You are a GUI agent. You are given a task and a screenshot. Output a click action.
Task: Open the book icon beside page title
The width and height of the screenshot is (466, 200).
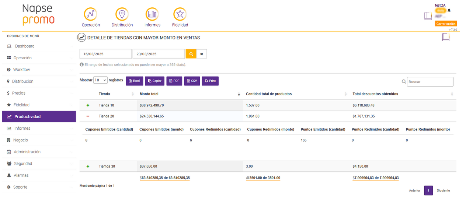pos(446,37)
